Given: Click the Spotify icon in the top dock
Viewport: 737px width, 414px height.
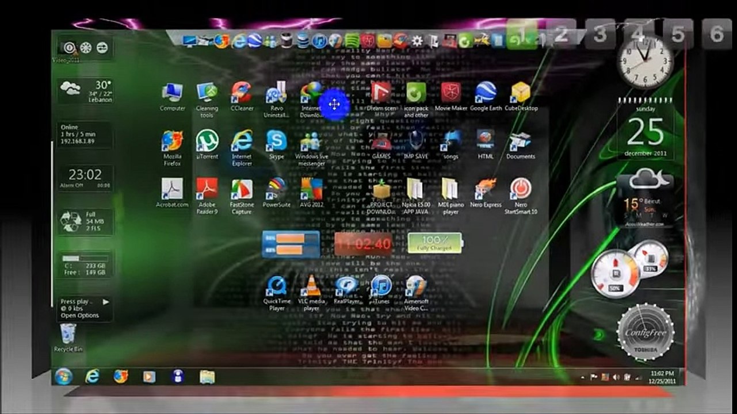Looking at the screenshot, I should [352, 41].
